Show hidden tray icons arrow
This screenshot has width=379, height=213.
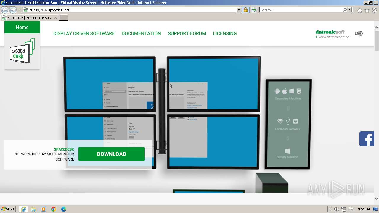(330, 209)
